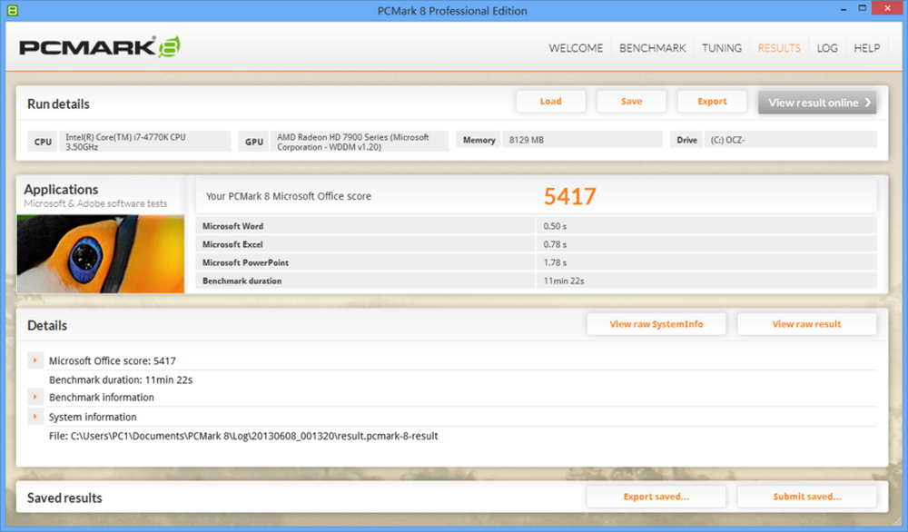The image size is (908, 532).
Task: Click Export saved... button
Action: tap(656, 497)
